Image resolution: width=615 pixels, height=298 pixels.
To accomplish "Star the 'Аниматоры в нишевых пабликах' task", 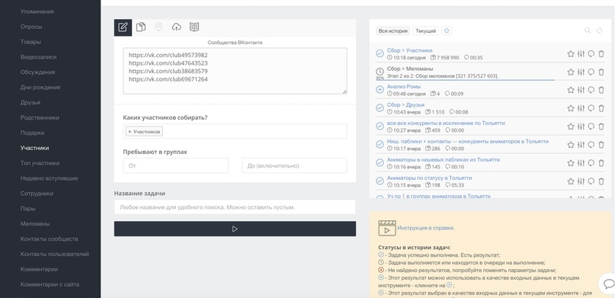I will click(571, 163).
